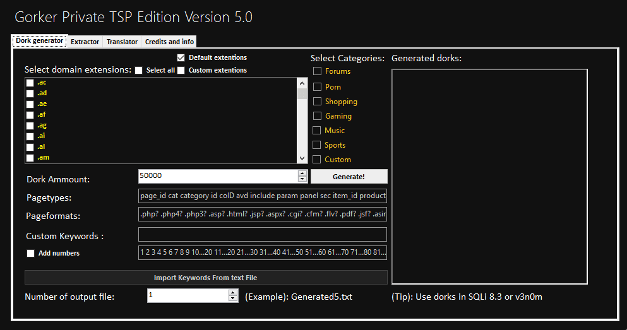The width and height of the screenshot is (627, 330).
Task: Click Import Keywords From text File button
Action: (206, 278)
